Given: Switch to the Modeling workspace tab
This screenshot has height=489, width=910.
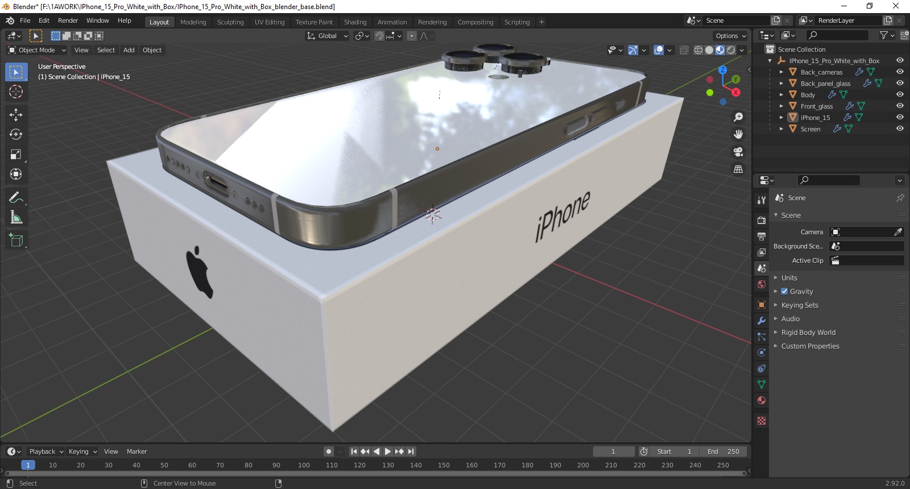Looking at the screenshot, I should pyautogui.click(x=193, y=22).
